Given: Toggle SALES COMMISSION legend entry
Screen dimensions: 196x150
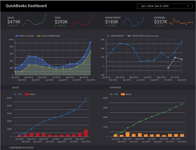Looking at the screenshot, I should (x=48, y=36).
